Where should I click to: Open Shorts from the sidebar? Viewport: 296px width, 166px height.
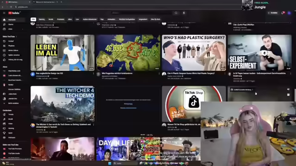(x=13, y=24)
